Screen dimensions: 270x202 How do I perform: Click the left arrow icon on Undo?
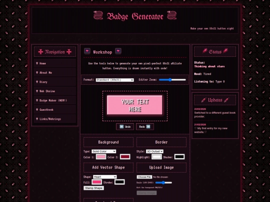click(121, 127)
